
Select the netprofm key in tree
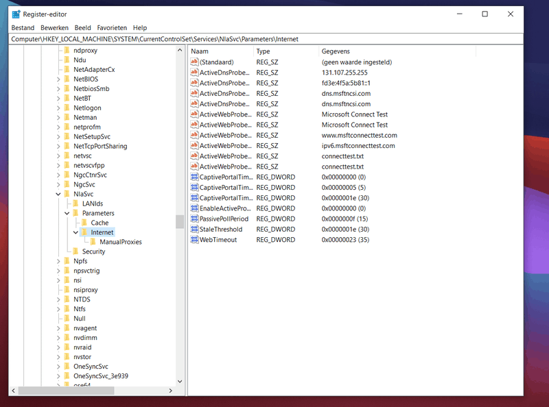tap(87, 127)
